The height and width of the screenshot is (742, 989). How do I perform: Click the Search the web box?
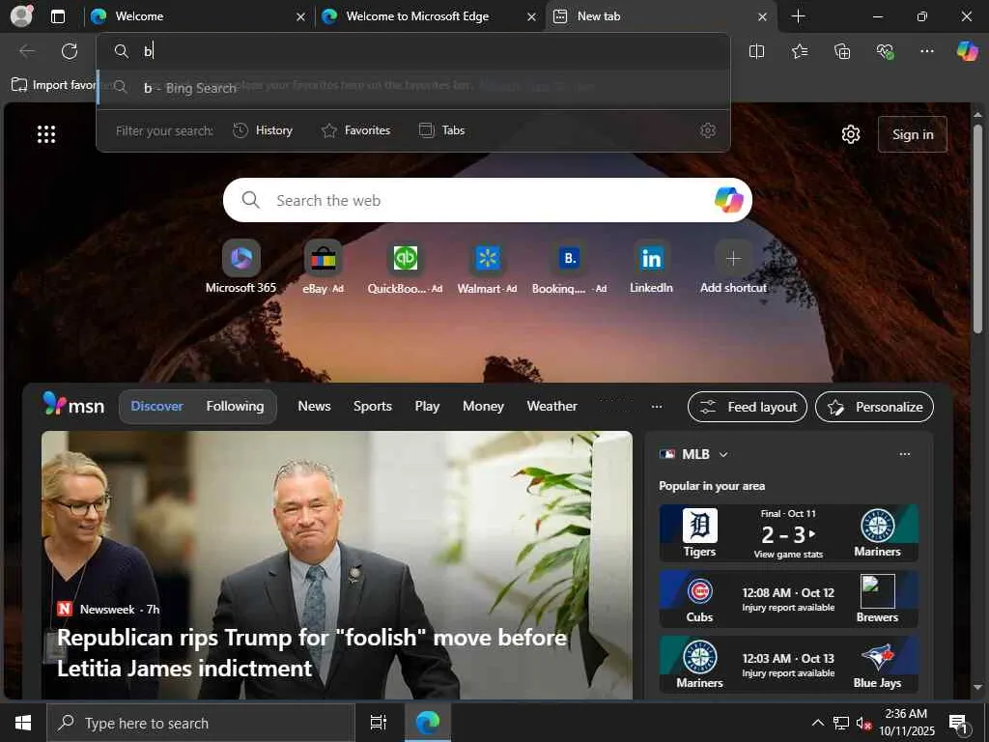point(487,200)
